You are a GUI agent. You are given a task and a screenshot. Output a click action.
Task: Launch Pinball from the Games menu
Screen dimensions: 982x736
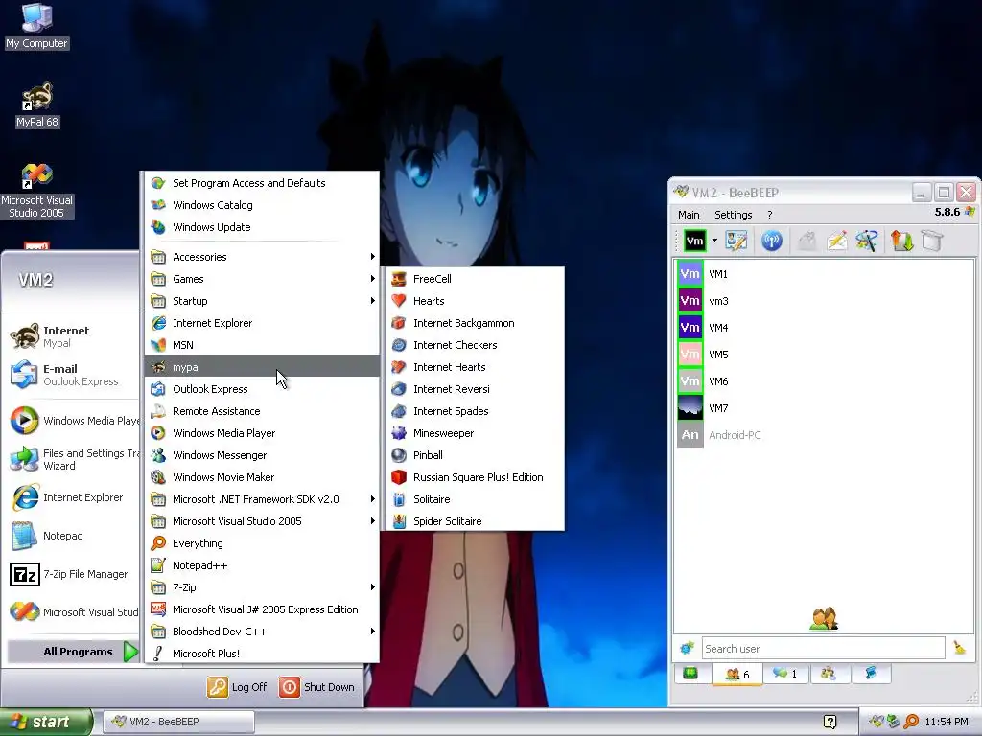(475, 455)
